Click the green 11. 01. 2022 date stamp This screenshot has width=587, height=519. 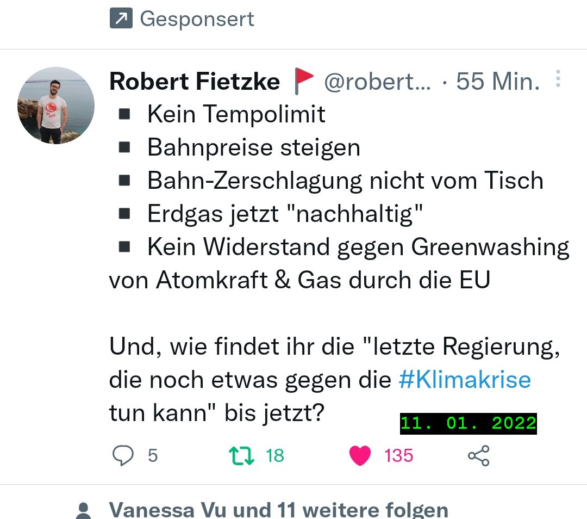468,423
